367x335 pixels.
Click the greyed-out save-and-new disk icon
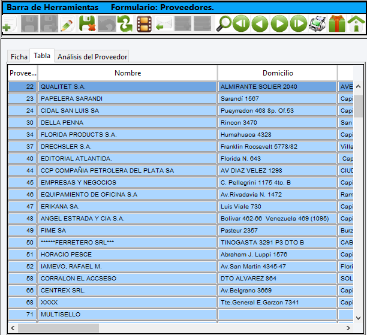[49, 23]
